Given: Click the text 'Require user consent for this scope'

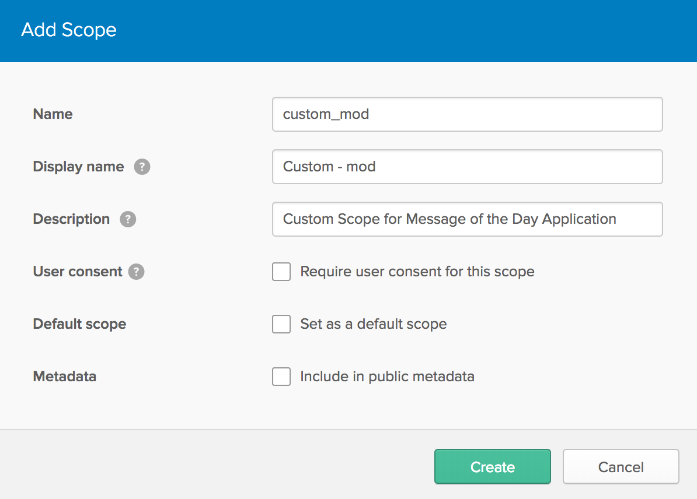Looking at the screenshot, I should 417,272.
